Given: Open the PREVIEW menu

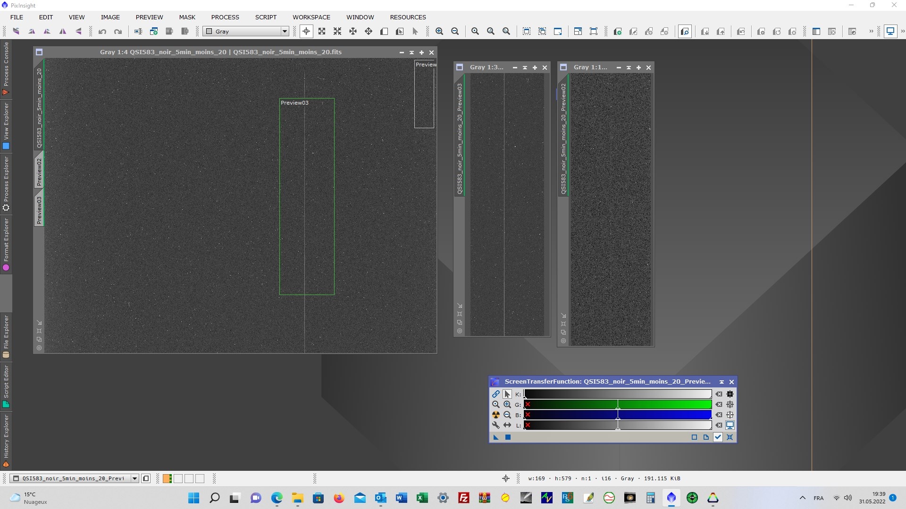Looking at the screenshot, I should pyautogui.click(x=149, y=17).
